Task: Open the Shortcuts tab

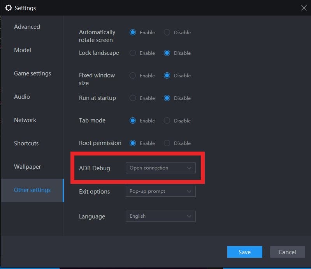Action: pyautogui.click(x=26, y=143)
